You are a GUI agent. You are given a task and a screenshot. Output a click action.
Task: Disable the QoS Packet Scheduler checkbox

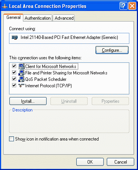point(14,79)
